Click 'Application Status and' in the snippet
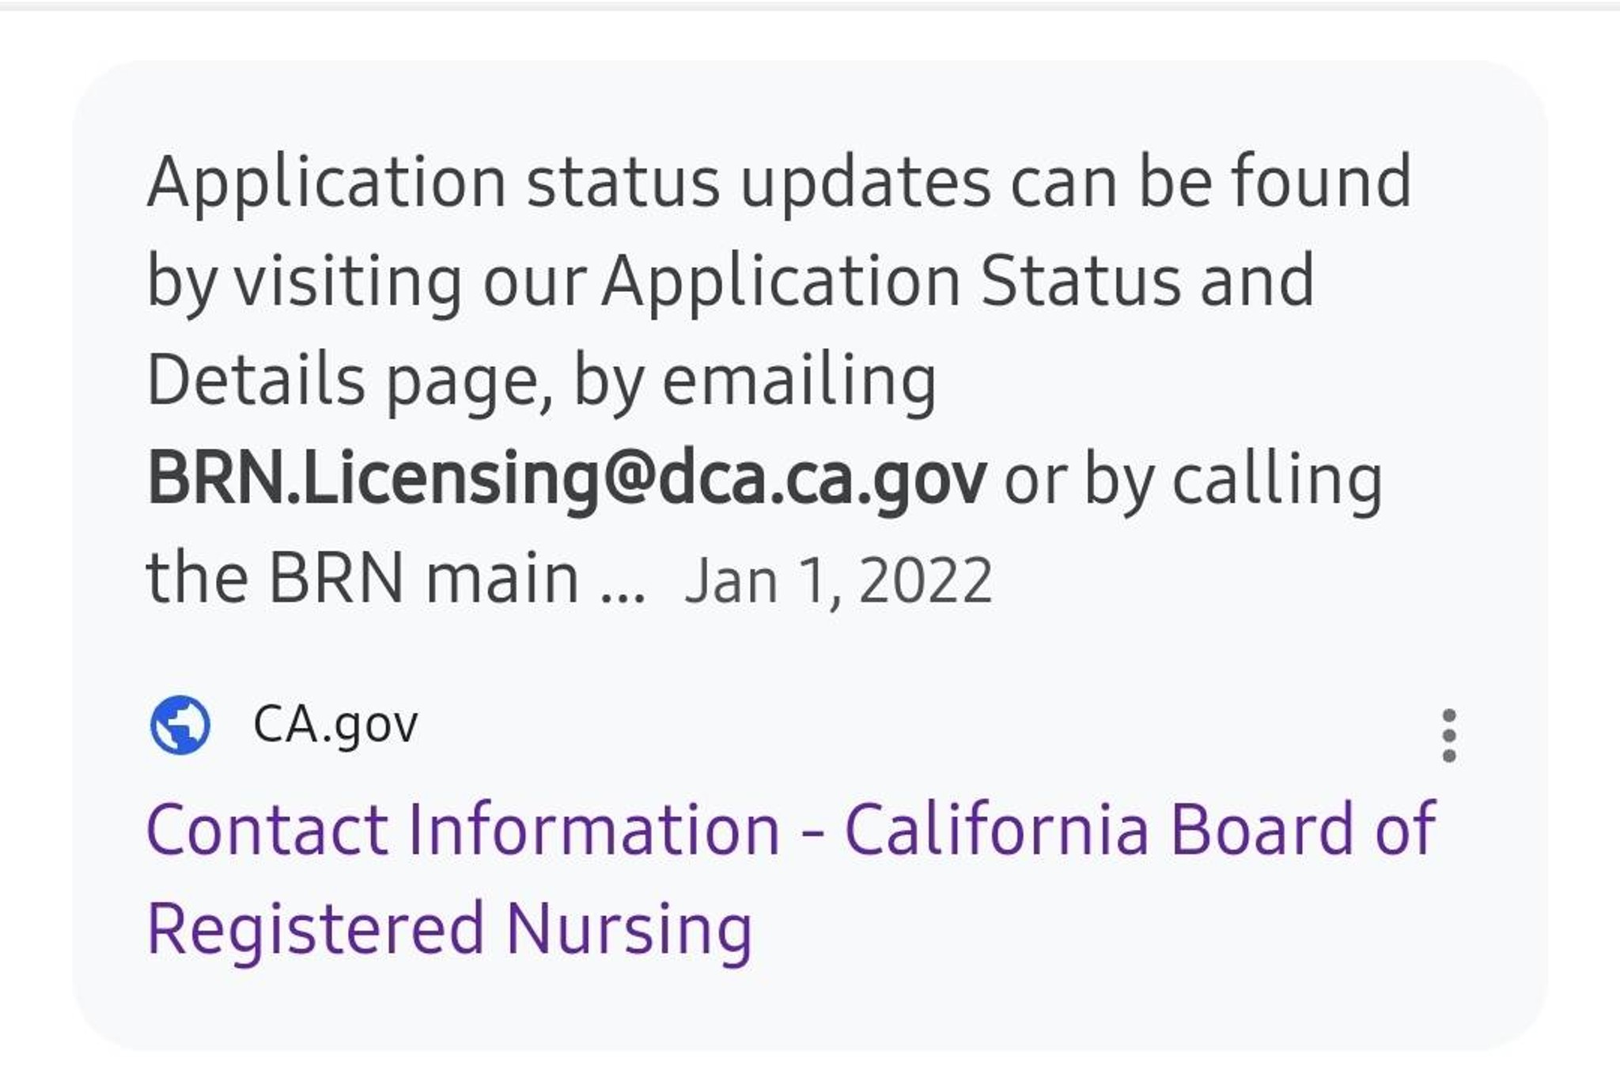Viewport: 1620px width, 1088px height. click(957, 282)
